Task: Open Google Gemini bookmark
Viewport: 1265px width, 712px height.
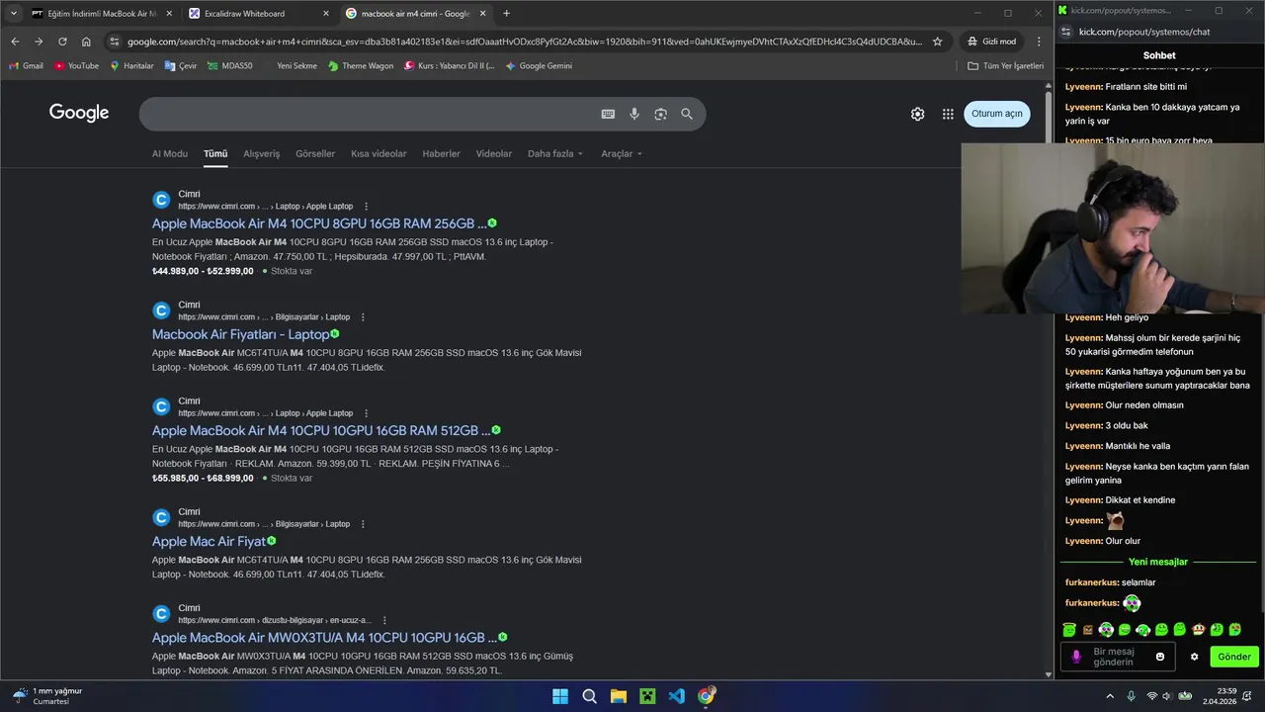Action: [539, 66]
